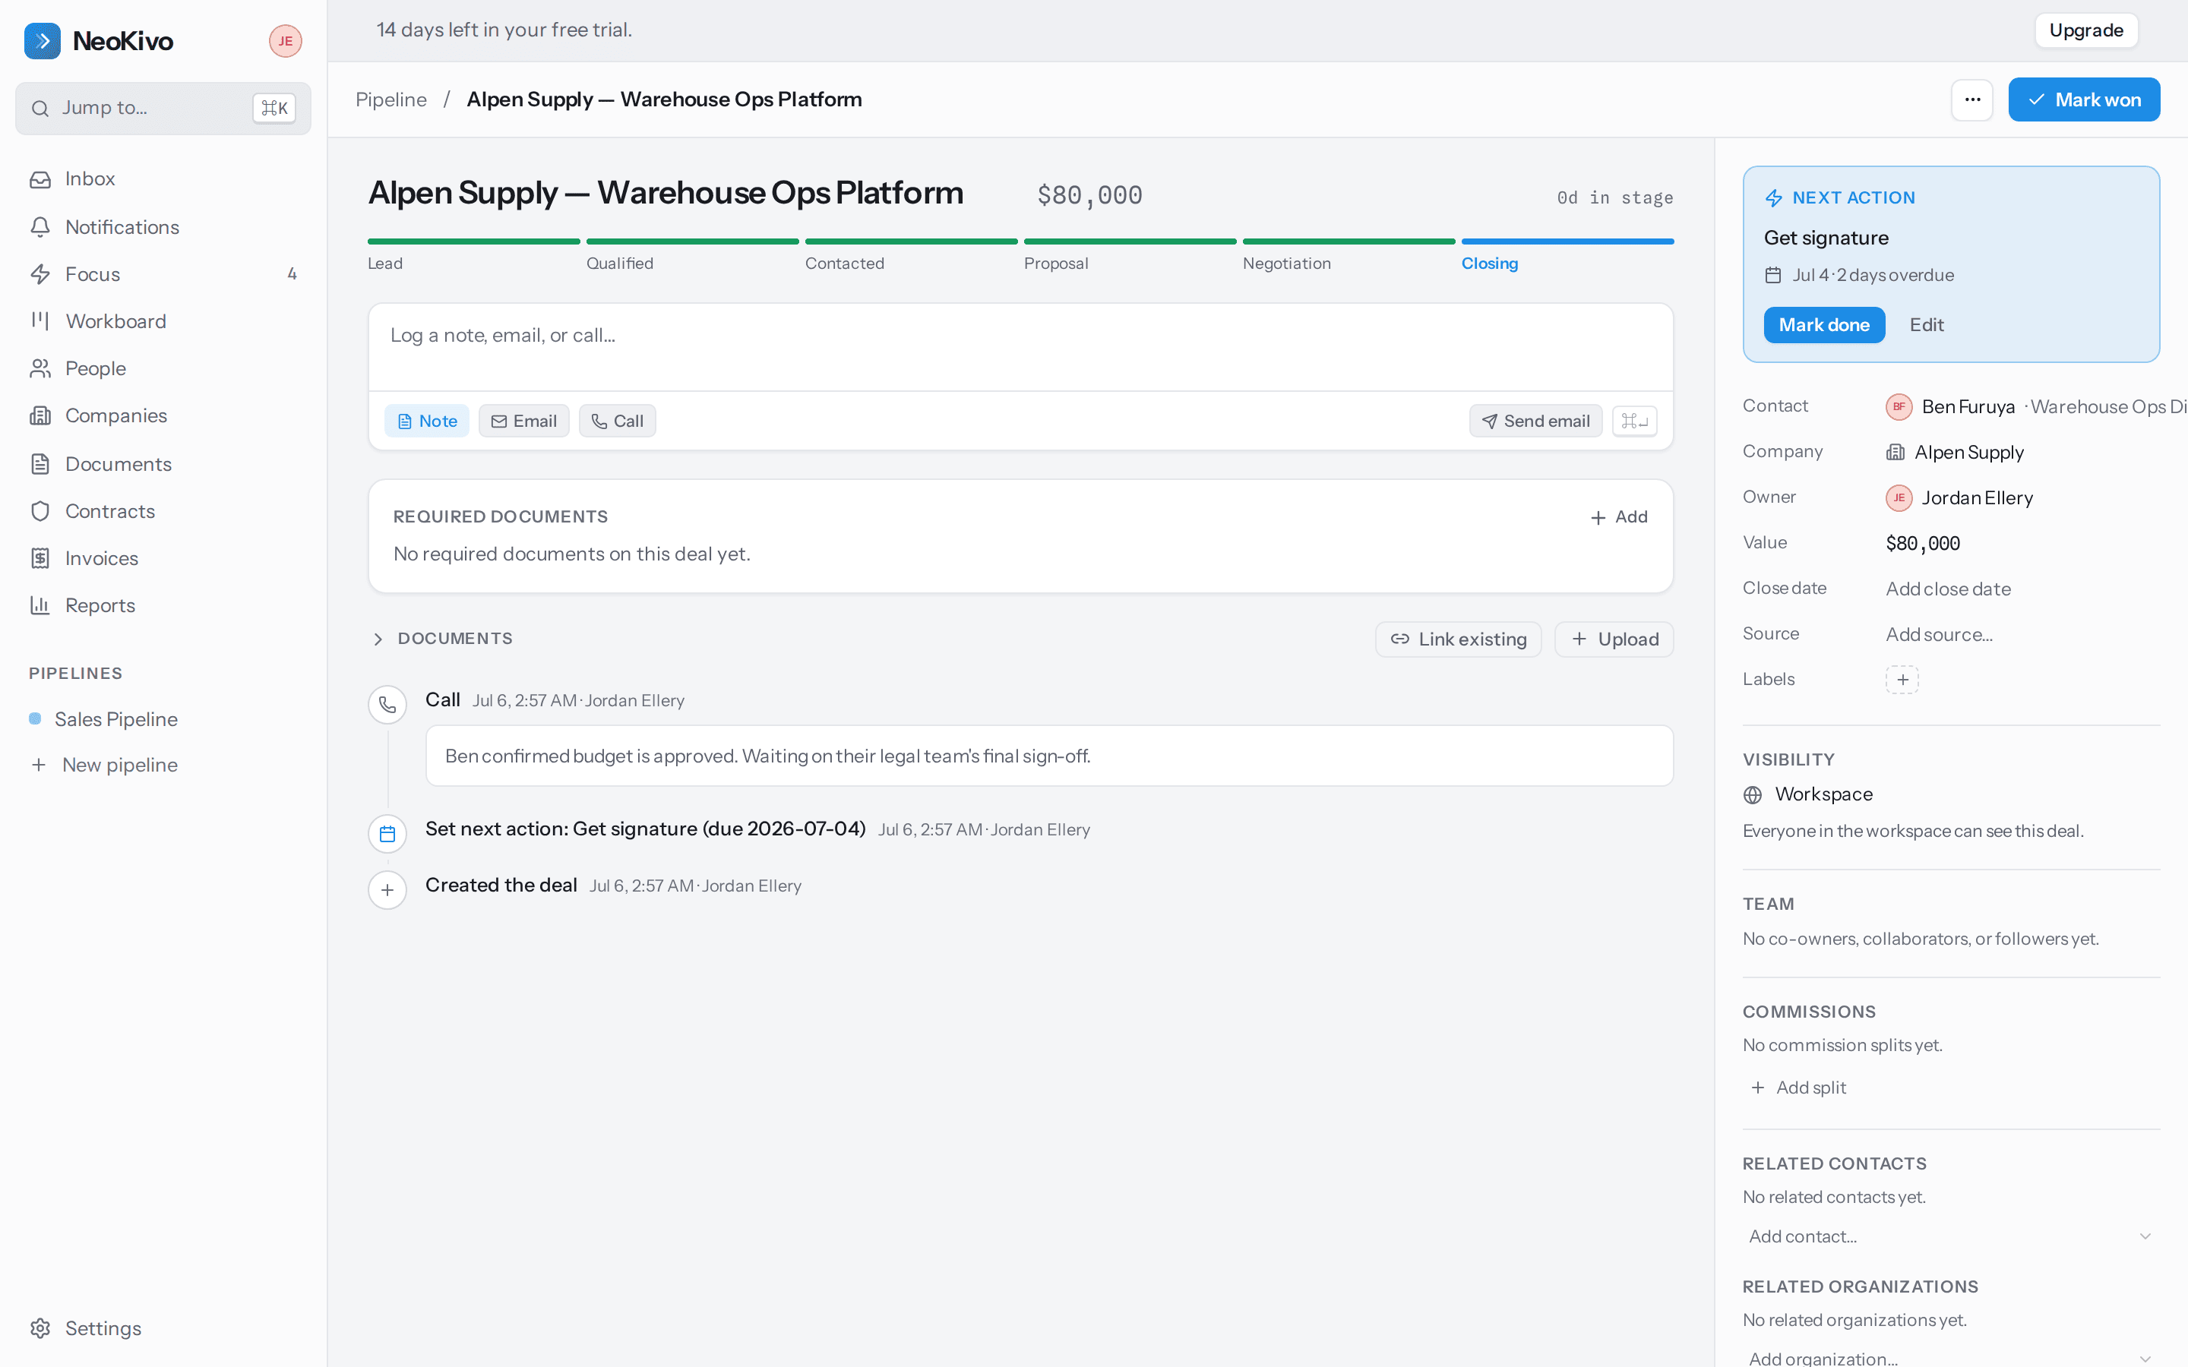Viewport: 2188px width, 1367px height.
Task: Open the Add contact dropdown
Action: 1951,1237
